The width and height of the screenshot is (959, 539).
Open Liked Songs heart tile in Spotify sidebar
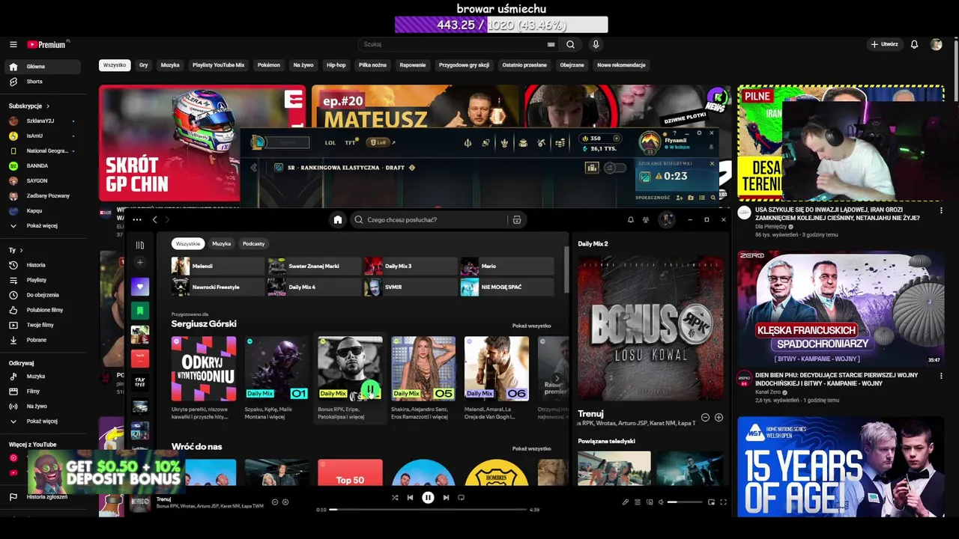pos(139,286)
